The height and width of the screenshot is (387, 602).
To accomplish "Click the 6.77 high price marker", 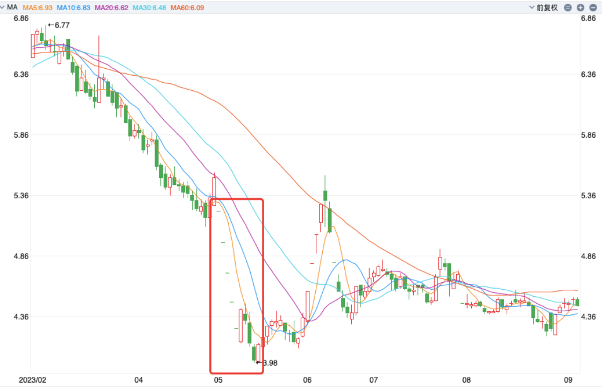I will (x=59, y=25).
